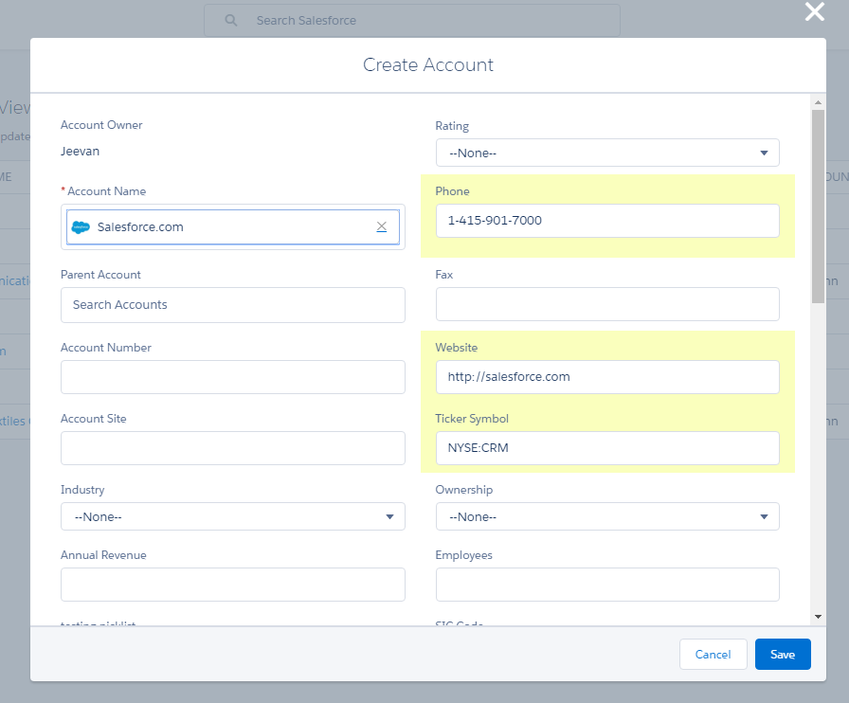This screenshot has height=703, width=849.
Task: Focus the Phone input field
Action: [607, 221]
